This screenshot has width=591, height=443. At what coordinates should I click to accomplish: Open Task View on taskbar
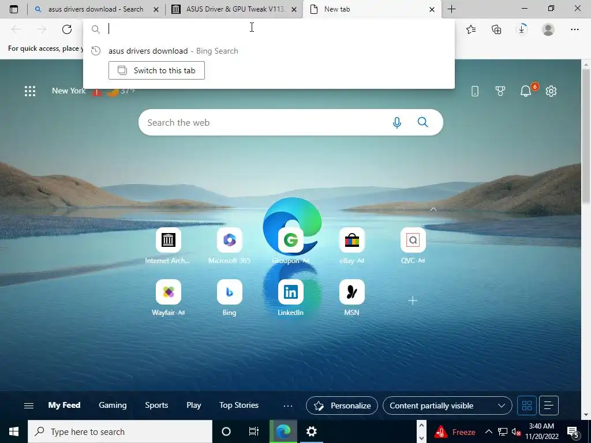254,431
